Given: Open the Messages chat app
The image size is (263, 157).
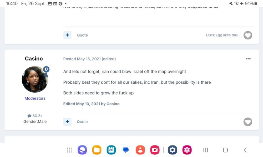Looking at the screenshot, I should tap(126, 150).
